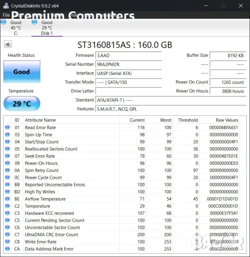The width and height of the screenshot is (250, 257).
Task: Click raw value 00000487E01E
Action: click(x=224, y=156)
